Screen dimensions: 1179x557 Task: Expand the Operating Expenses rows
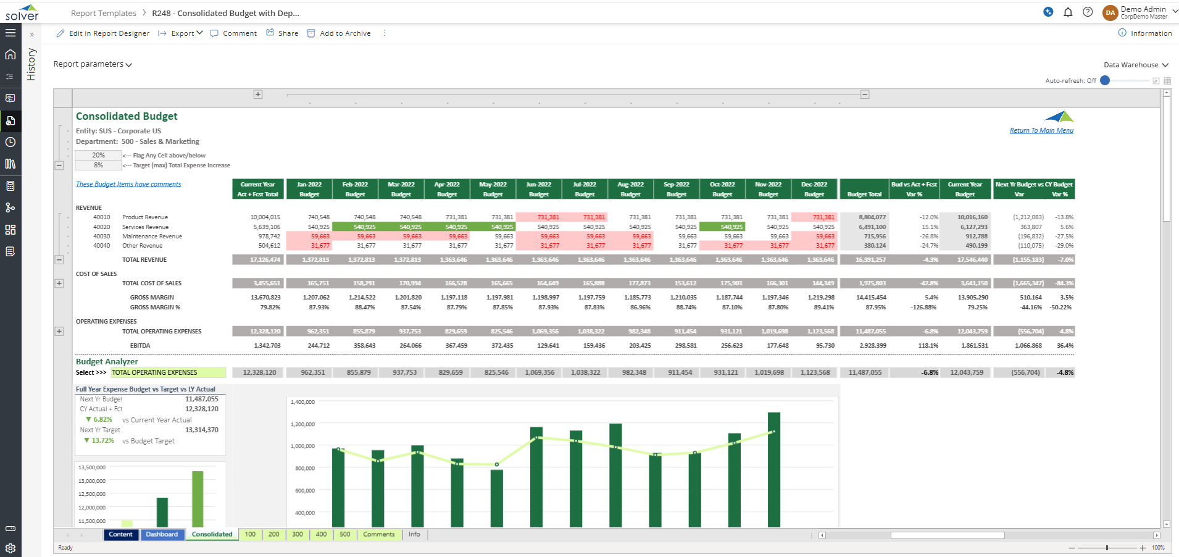pyautogui.click(x=59, y=332)
